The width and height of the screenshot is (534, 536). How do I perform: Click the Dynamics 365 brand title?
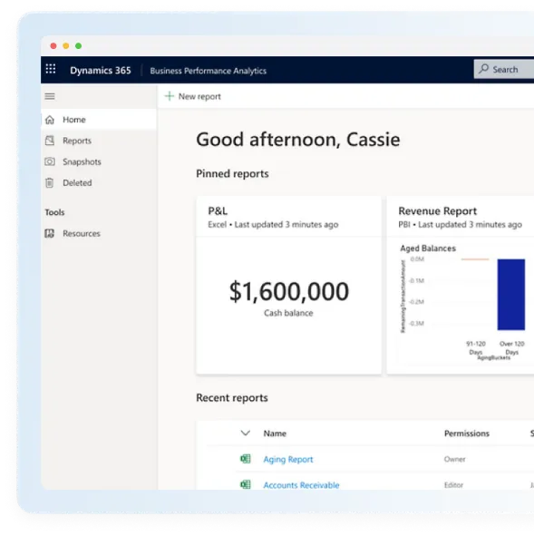[x=101, y=71]
